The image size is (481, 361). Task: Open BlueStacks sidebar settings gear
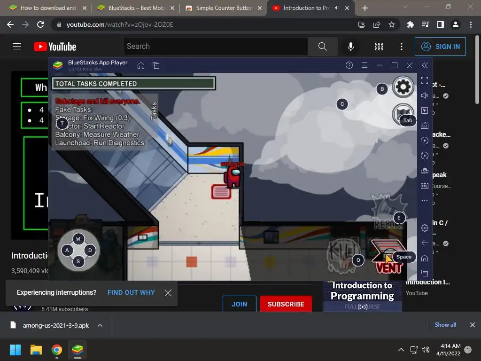tap(425, 228)
